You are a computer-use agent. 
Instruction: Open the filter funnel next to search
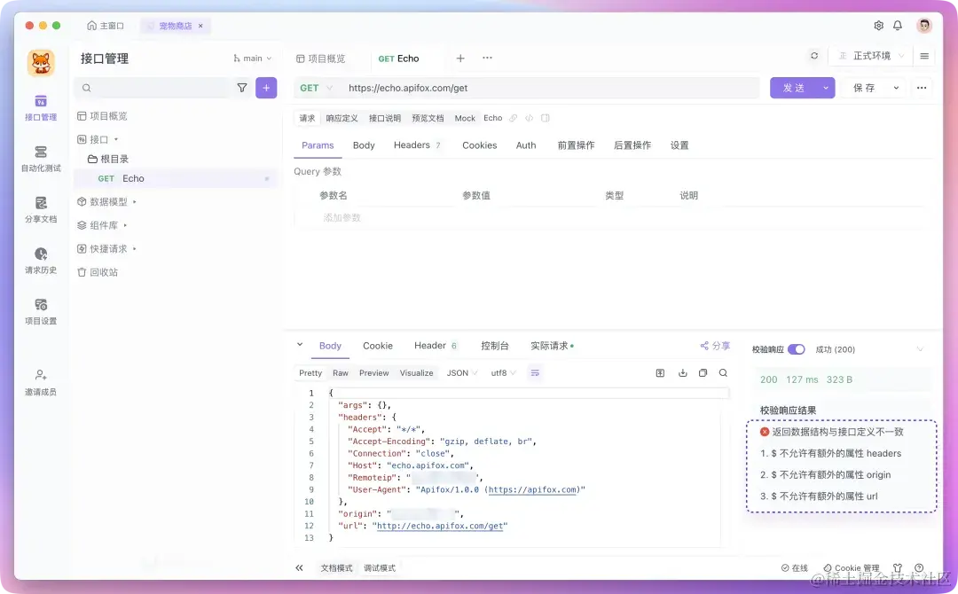pyautogui.click(x=240, y=88)
